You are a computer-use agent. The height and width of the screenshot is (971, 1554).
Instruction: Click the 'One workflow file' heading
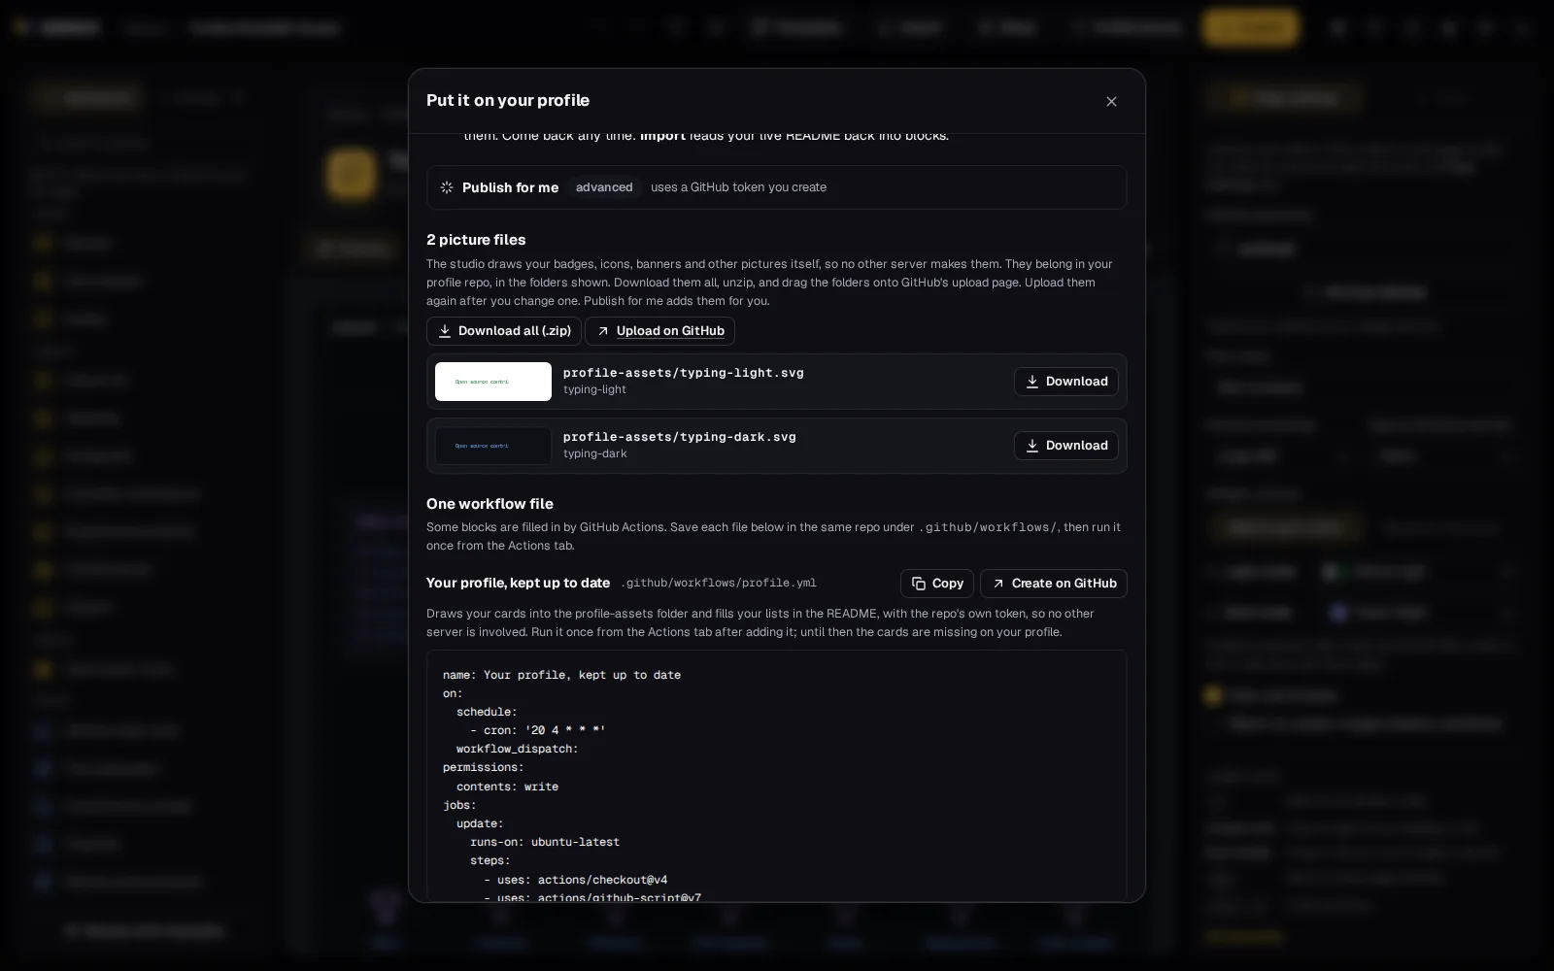click(x=490, y=504)
